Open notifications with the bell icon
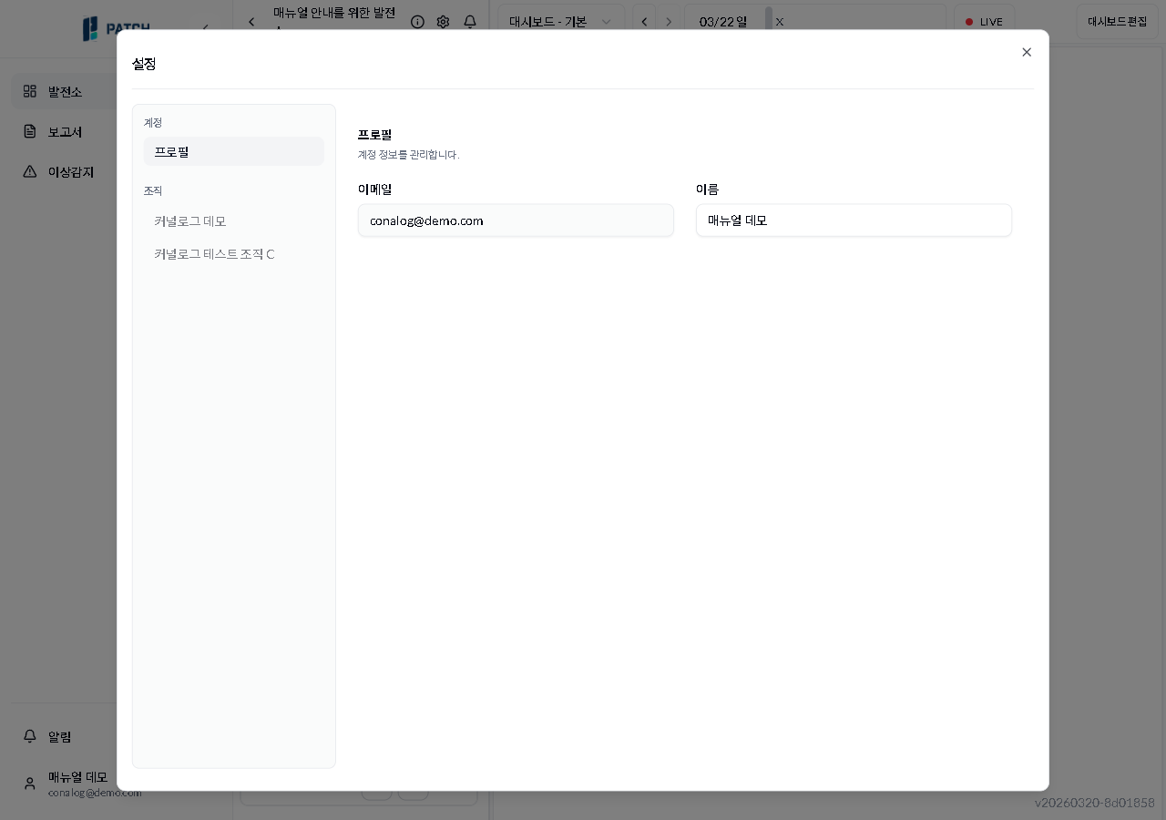The width and height of the screenshot is (1166, 820). (x=470, y=22)
